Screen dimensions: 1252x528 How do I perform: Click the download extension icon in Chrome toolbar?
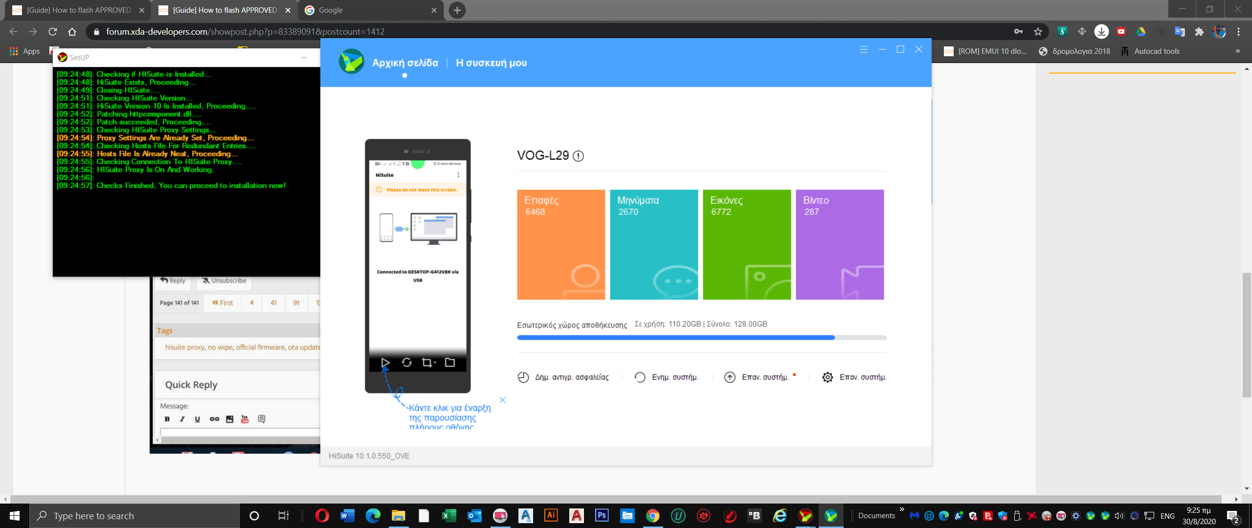coord(1101,32)
